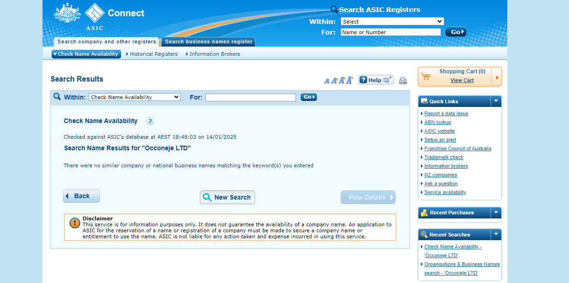Switch to Search business names register tab
Image resolution: width=569 pixels, height=283 pixels.
pyautogui.click(x=209, y=42)
